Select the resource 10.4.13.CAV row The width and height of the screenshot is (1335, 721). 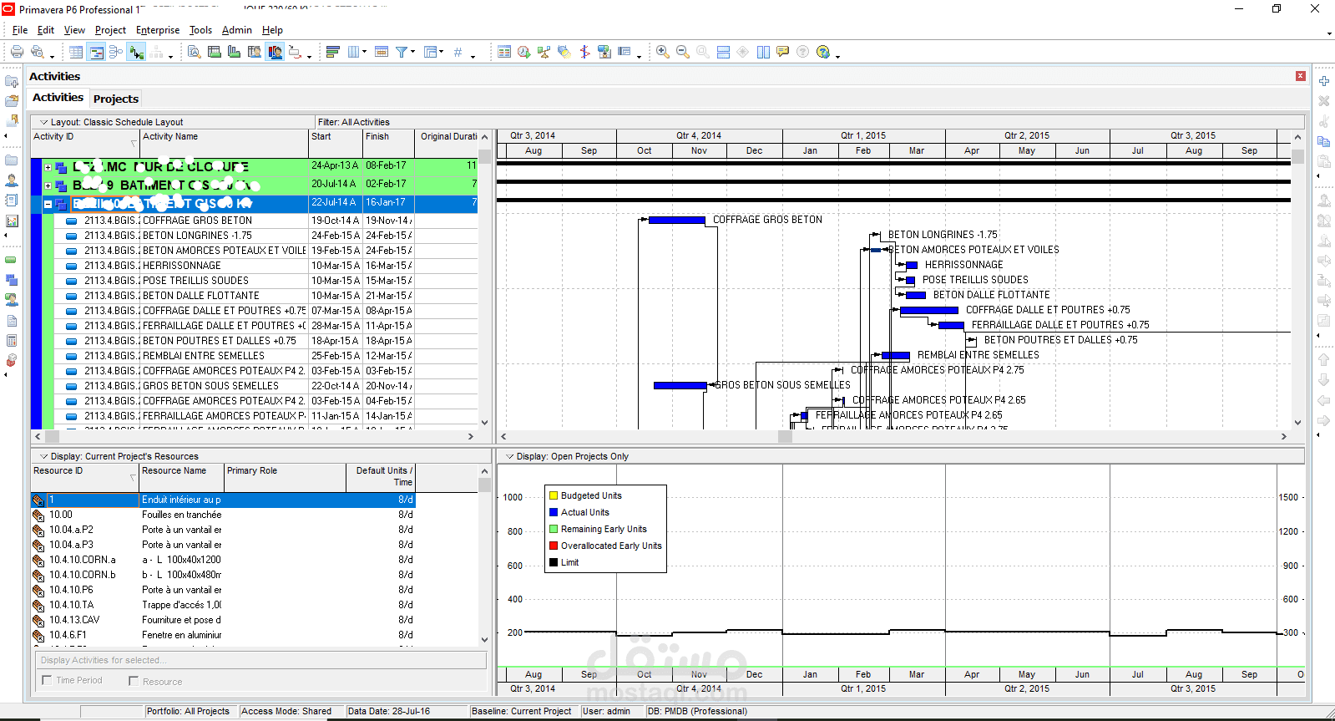coord(223,620)
